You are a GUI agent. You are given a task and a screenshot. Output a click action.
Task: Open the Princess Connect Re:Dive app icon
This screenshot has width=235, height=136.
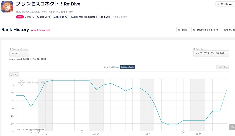(x=7, y=7)
